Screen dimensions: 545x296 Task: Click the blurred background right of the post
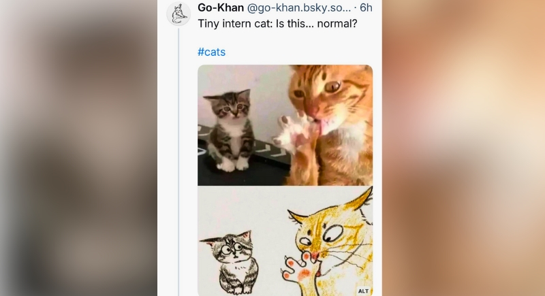click(463, 150)
